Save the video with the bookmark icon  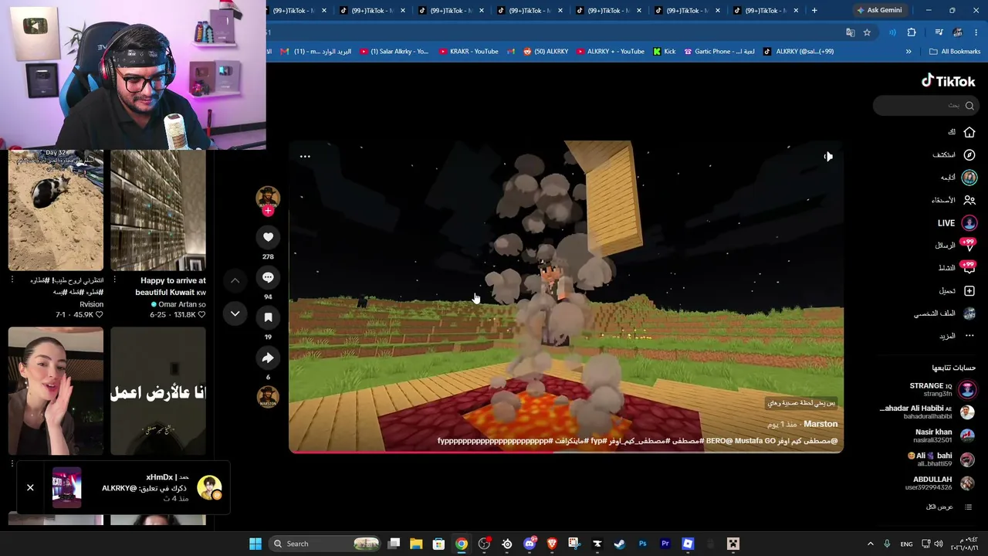coord(268,317)
